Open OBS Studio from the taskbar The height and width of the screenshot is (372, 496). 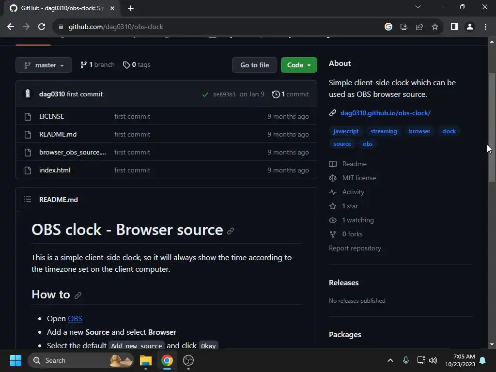(x=188, y=360)
